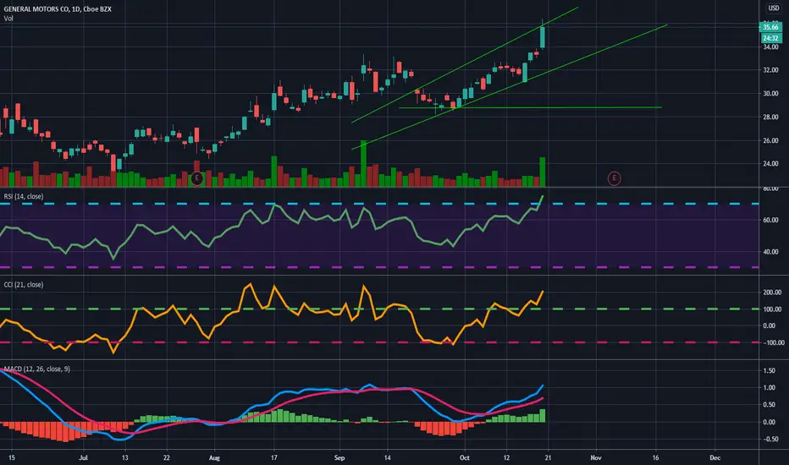
Task: Click the CCI 100.00 axis label
Action: point(772,309)
